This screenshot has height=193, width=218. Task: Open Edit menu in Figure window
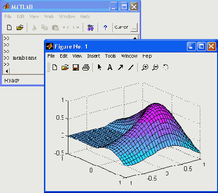click(64, 56)
